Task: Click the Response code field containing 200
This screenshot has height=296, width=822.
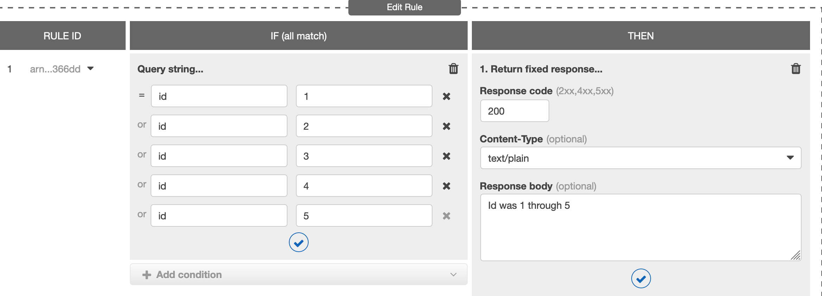Action: pos(514,111)
